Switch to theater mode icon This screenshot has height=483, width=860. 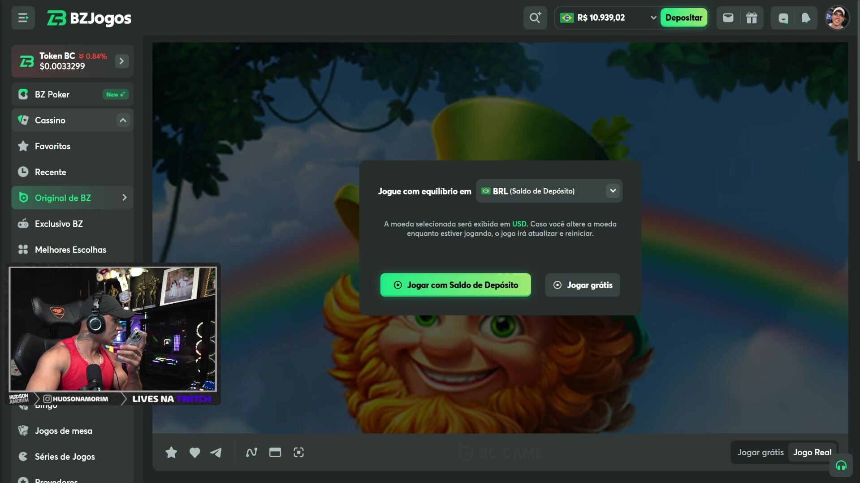(x=275, y=453)
